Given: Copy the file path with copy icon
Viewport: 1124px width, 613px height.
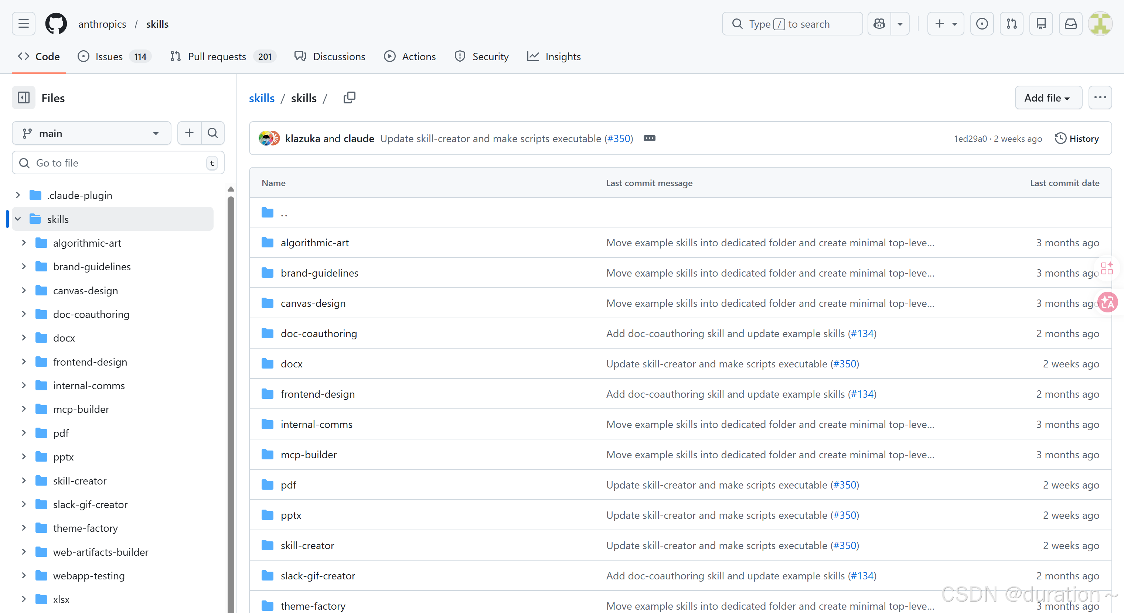Looking at the screenshot, I should coord(350,97).
